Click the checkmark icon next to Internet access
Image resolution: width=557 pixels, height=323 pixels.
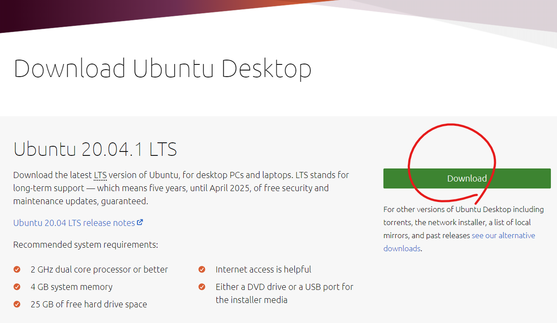pyautogui.click(x=202, y=269)
